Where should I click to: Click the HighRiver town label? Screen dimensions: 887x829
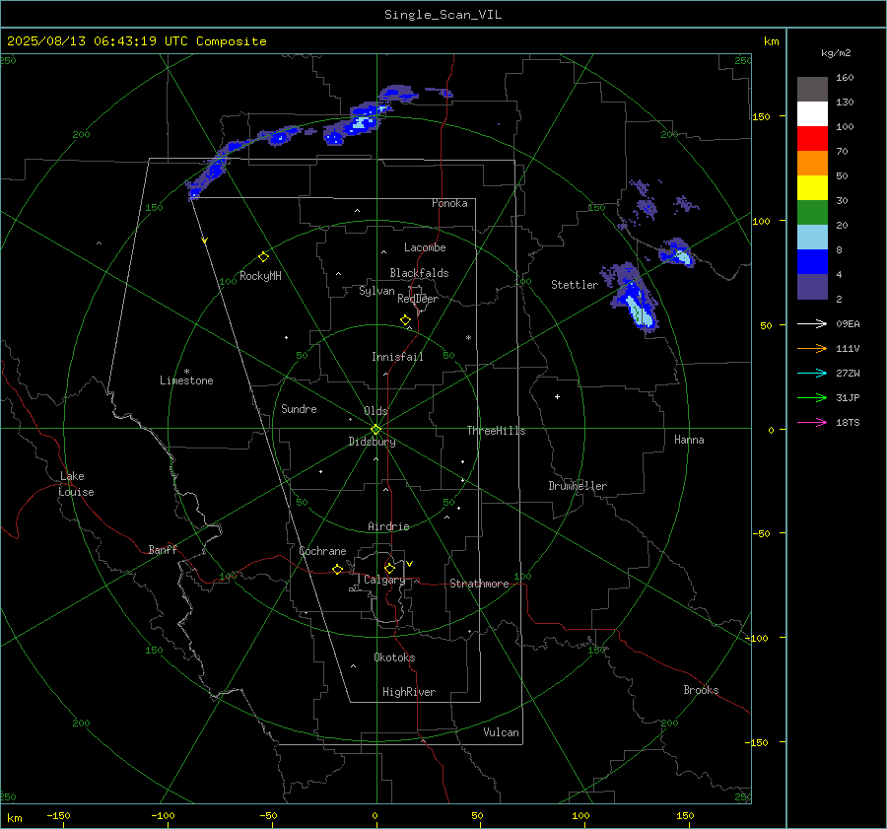coord(409,693)
